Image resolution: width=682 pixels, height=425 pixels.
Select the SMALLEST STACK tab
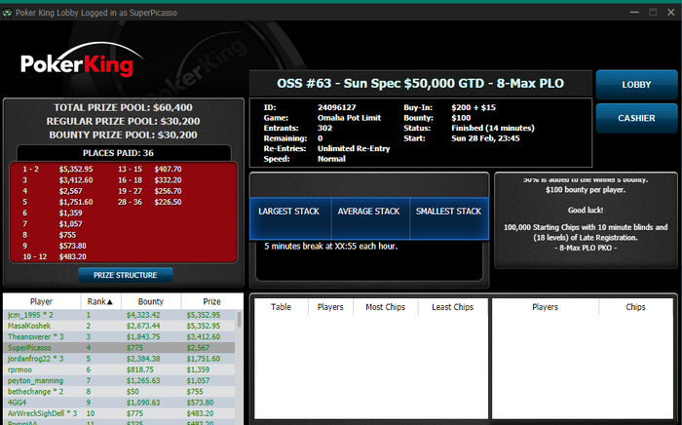click(449, 218)
